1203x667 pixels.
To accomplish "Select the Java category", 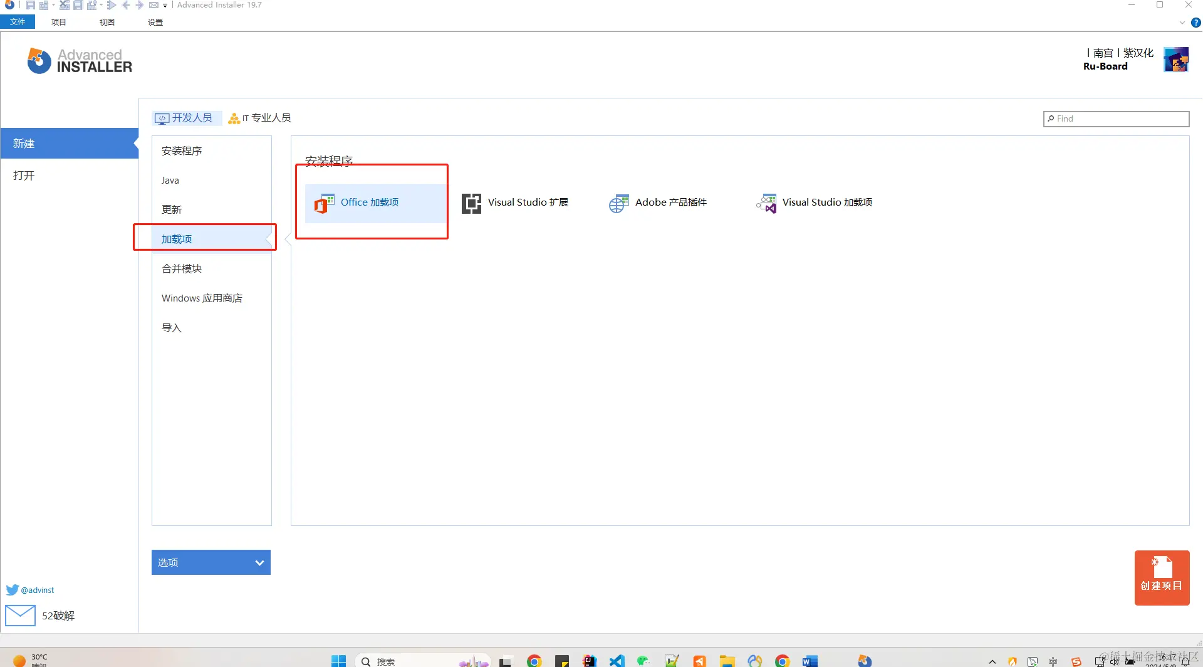I will coord(211,181).
